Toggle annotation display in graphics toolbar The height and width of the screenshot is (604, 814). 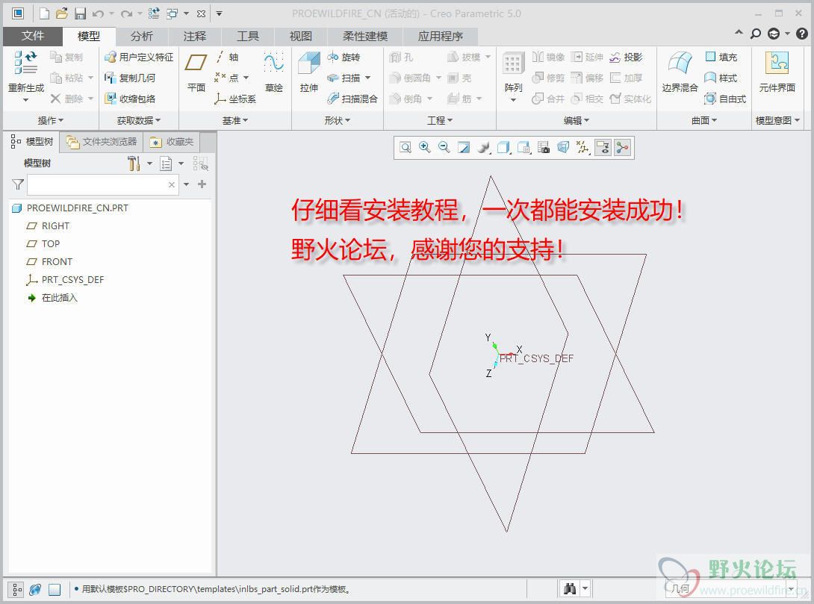point(603,148)
